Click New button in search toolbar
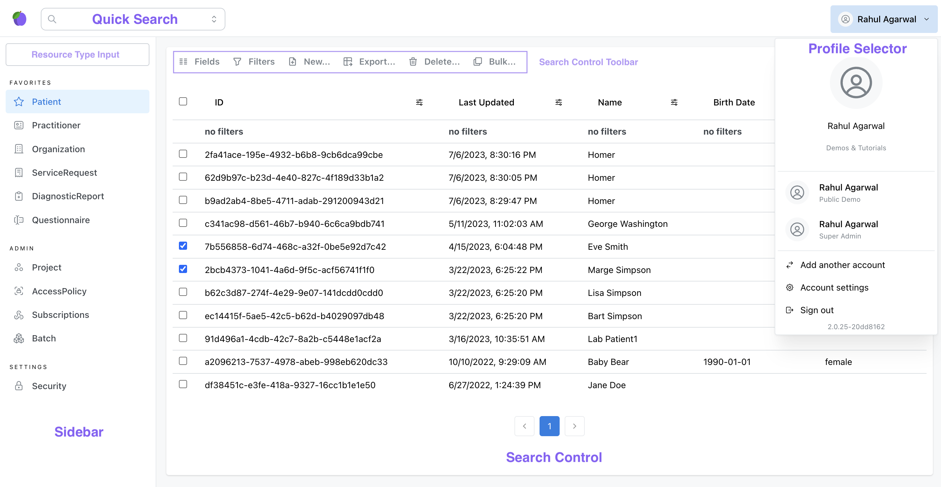The width and height of the screenshot is (941, 487). [x=310, y=62]
